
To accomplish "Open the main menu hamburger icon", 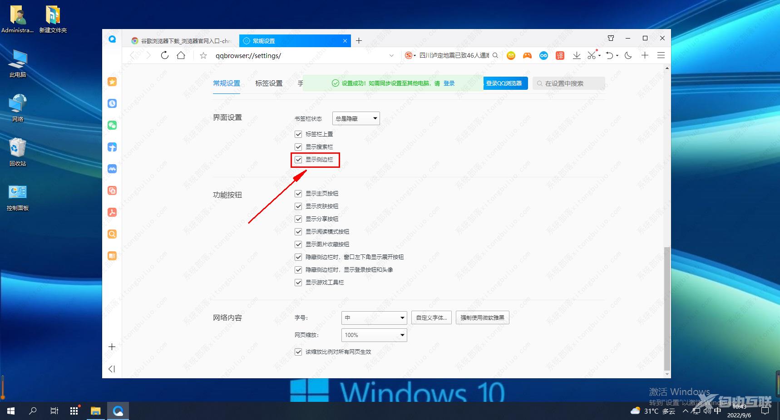I will point(661,55).
